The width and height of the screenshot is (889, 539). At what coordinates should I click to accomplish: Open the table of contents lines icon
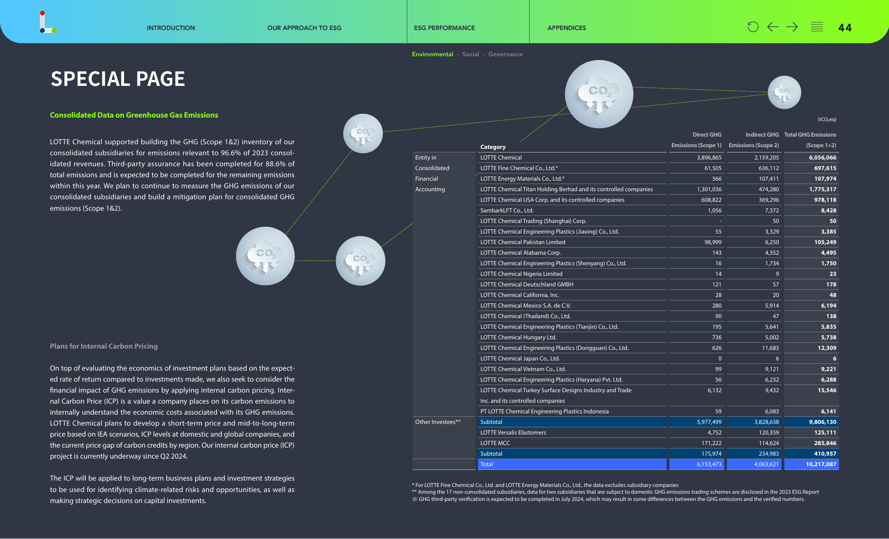[817, 27]
